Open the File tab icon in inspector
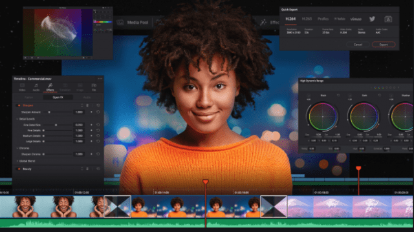This screenshot has width=414, height=232. (94, 86)
